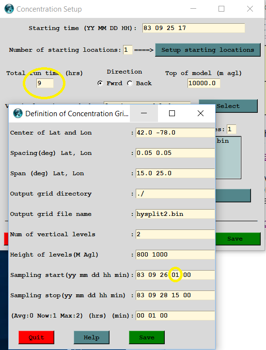266x350 pixels.
Task: Edit the Top of model field
Action: pyautogui.click(x=203, y=83)
